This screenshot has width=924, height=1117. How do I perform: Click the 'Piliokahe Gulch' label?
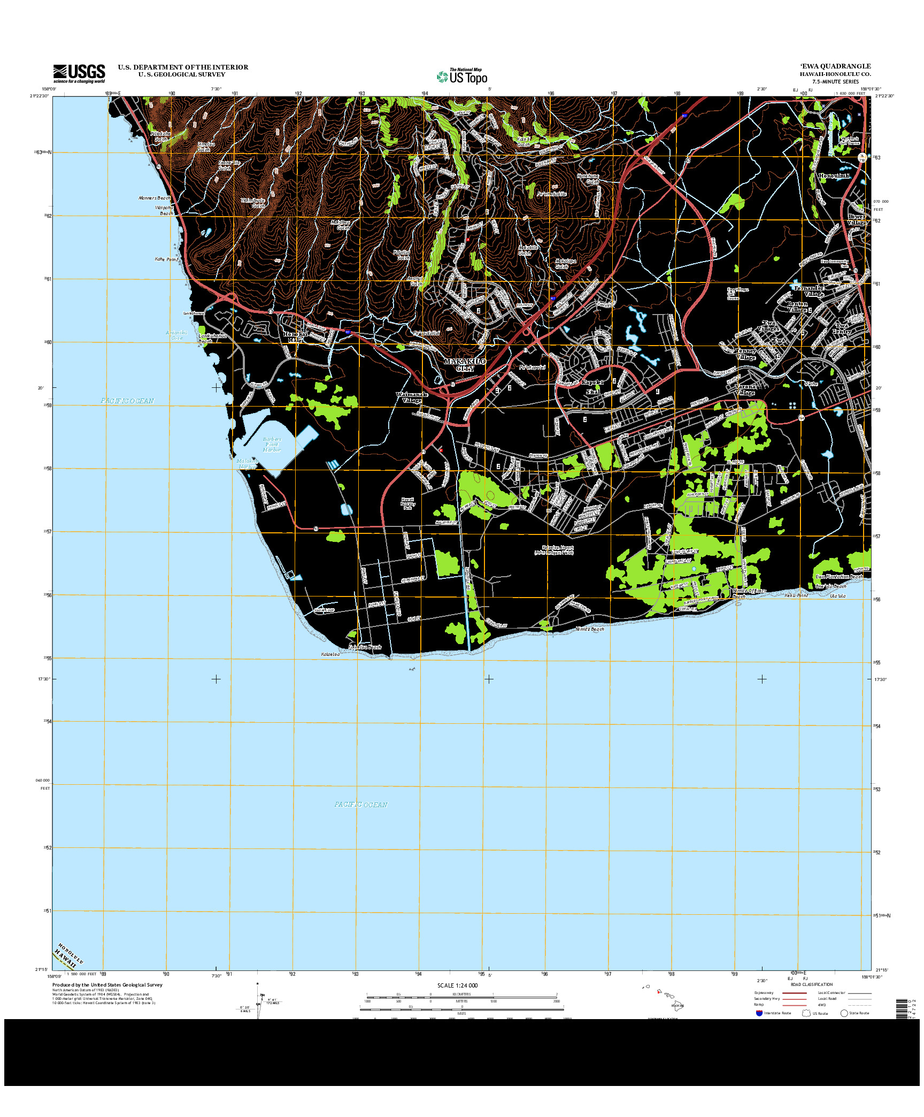coord(160,136)
